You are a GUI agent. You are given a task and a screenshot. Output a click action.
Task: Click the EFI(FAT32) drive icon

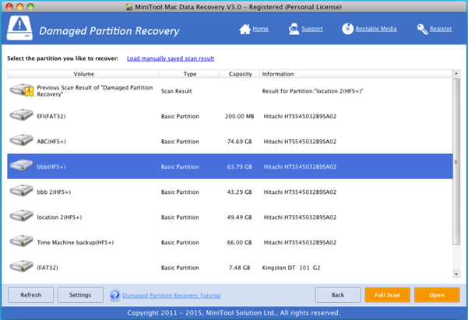coord(22,115)
